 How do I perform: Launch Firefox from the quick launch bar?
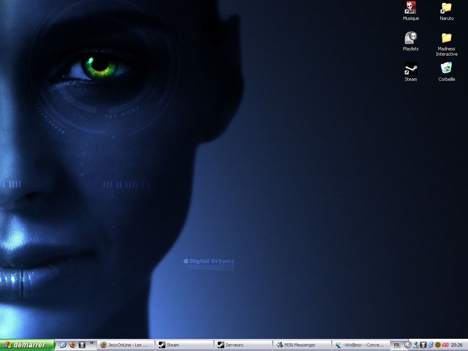point(73,345)
